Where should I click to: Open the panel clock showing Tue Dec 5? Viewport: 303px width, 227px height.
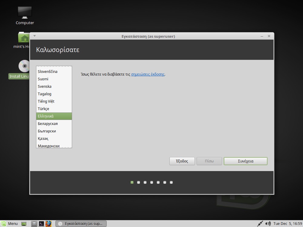point(288,224)
